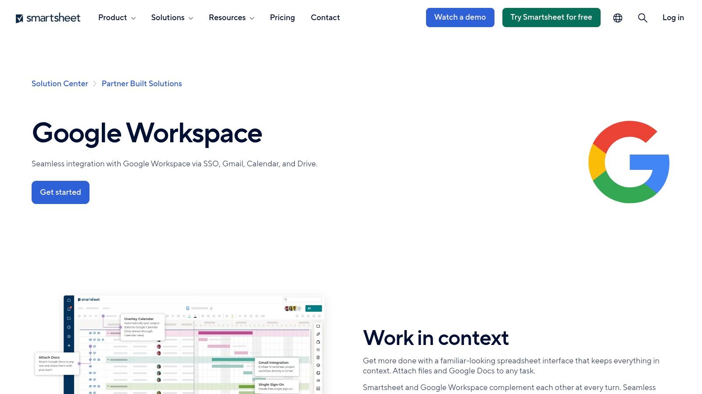The height and width of the screenshot is (394, 702).
Task: Select the Favorites star icon in the sidebar
Action: [x=69, y=336]
